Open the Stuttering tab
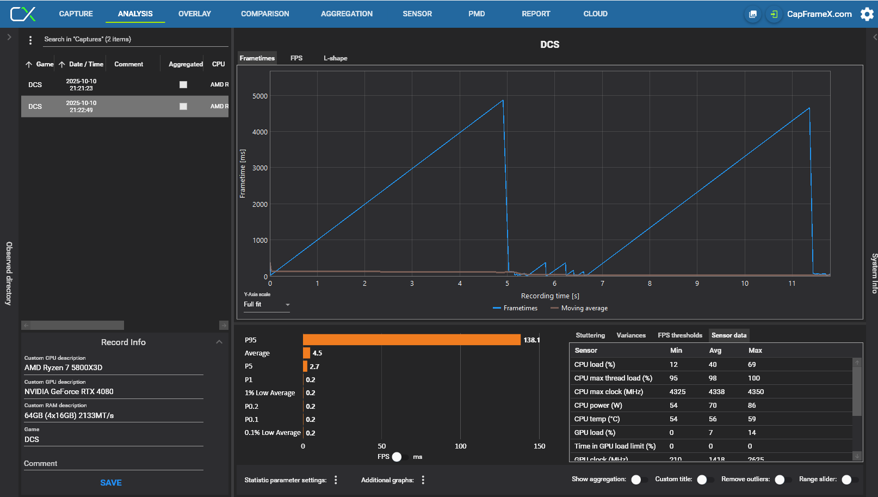 pos(590,335)
